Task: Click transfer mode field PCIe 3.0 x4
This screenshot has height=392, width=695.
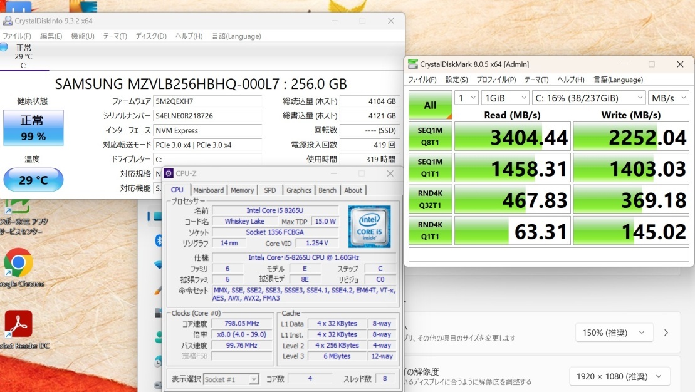Action: [x=207, y=145]
